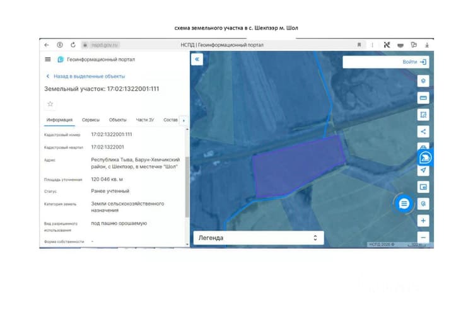Expand more tabs with the right arrow
This screenshot has height=334, width=473.
point(184,120)
